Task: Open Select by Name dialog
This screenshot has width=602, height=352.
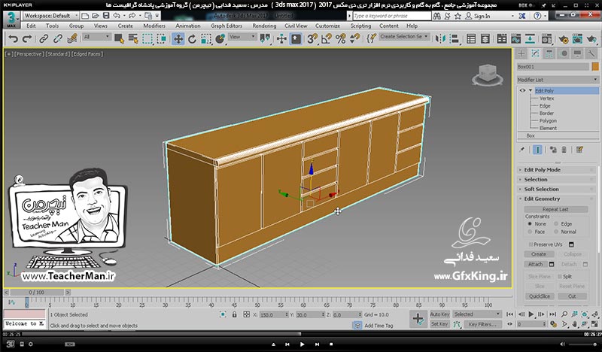Action: [133, 39]
